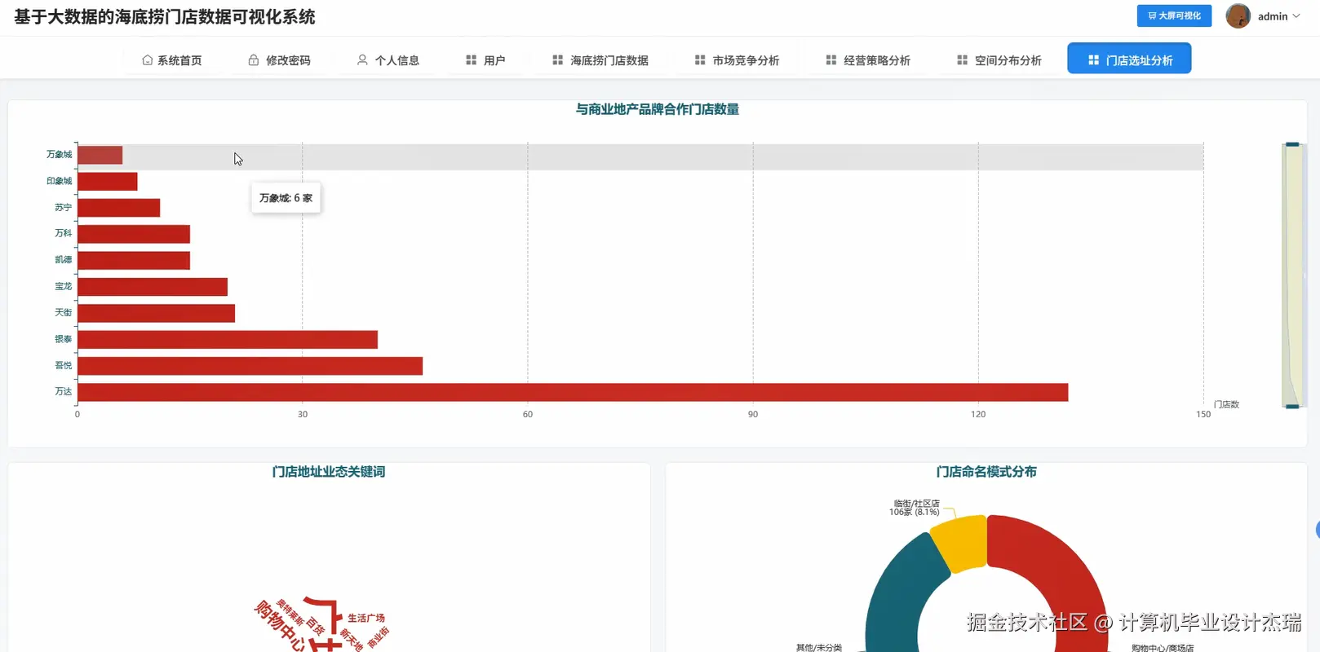Image resolution: width=1320 pixels, height=652 pixels.
Task: Click the 临街/社区店 106家 label
Action: point(915,508)
